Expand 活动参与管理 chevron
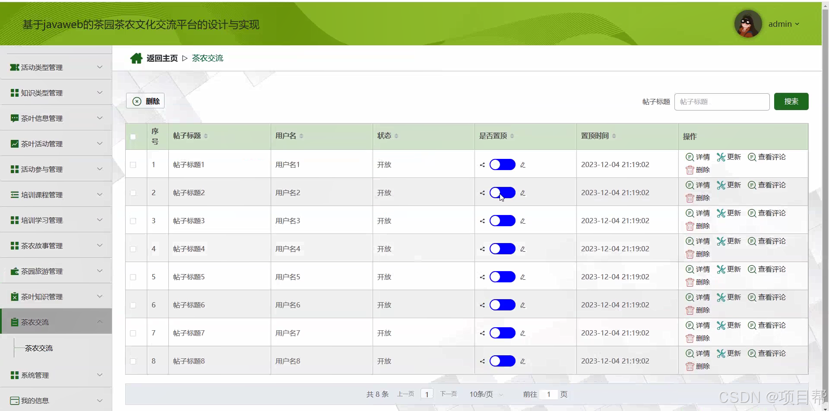 100,169
